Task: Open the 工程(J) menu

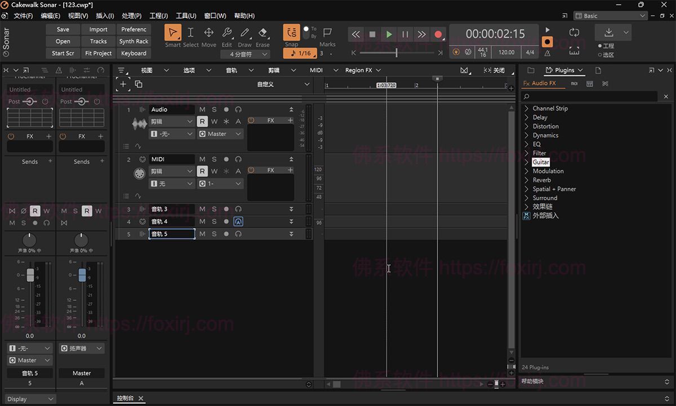Action: [x=158, y=16]
